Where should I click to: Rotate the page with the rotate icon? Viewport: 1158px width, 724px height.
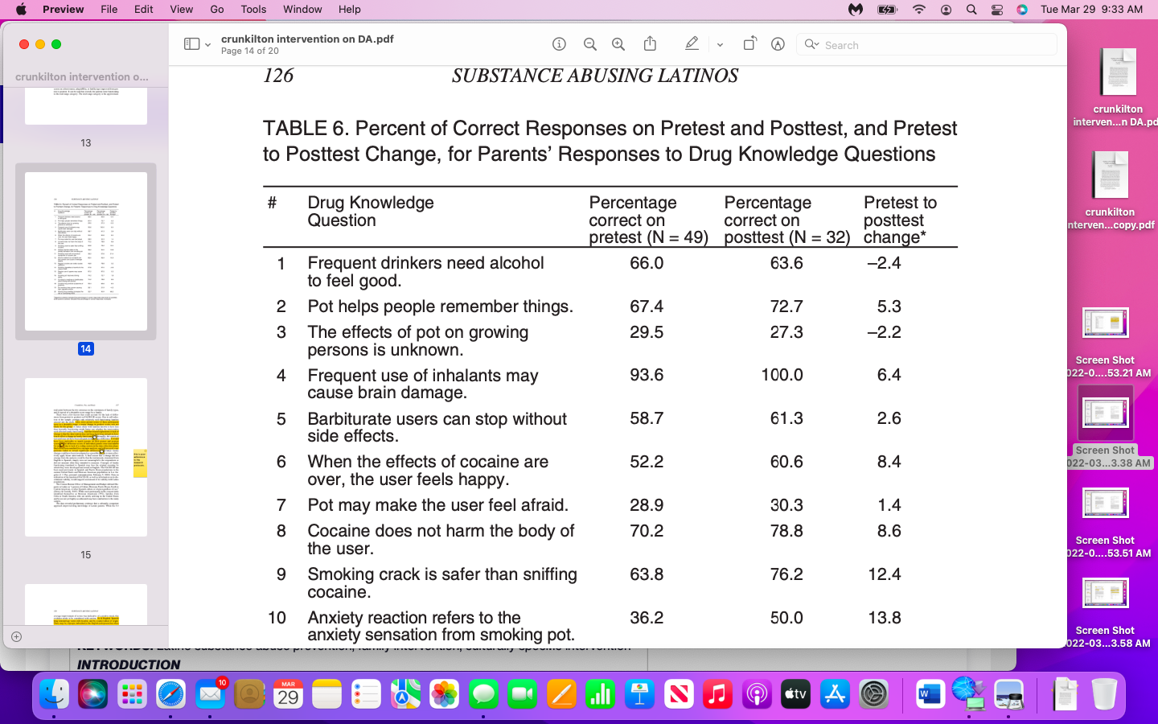(749, 44)
